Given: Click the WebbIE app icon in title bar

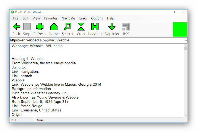Looking at the screenshot, I should pos(12,12).
